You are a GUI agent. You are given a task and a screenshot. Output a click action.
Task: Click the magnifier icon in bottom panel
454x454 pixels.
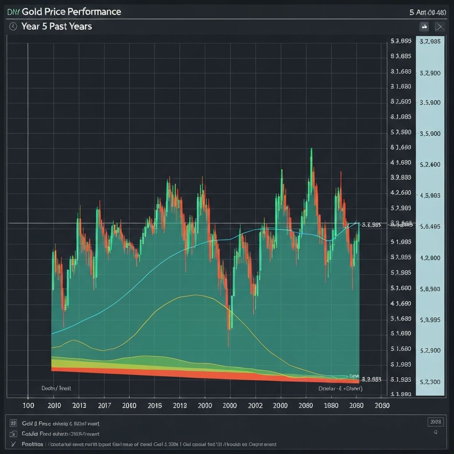[x=436, y=431]
